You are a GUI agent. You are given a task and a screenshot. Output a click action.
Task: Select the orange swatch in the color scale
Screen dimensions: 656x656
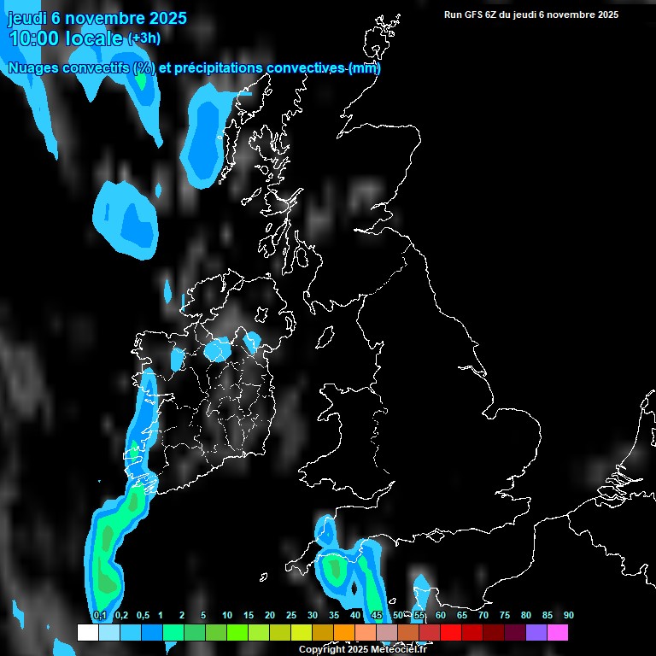[344, 633]
